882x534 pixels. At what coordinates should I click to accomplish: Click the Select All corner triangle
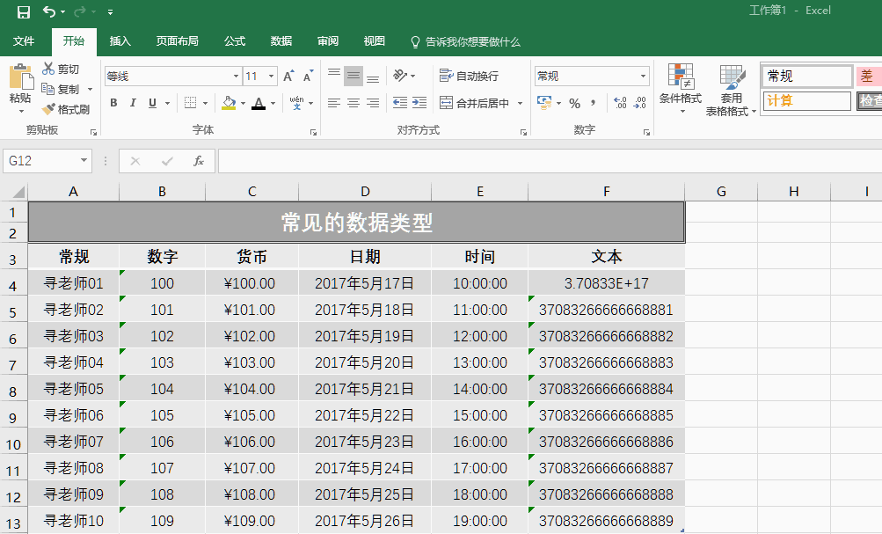click(18, 192)
